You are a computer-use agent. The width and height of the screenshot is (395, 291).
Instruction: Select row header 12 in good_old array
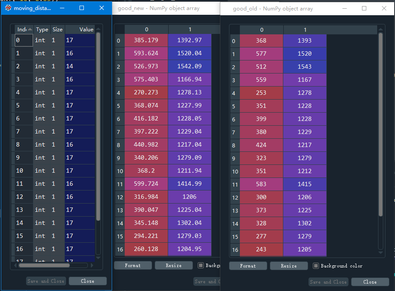(x=235, y=197)
